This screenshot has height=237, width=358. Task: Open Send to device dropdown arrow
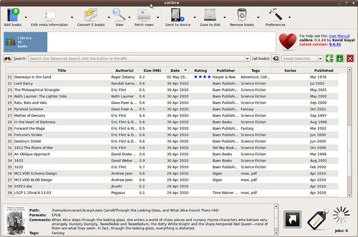tap(195, 17)
